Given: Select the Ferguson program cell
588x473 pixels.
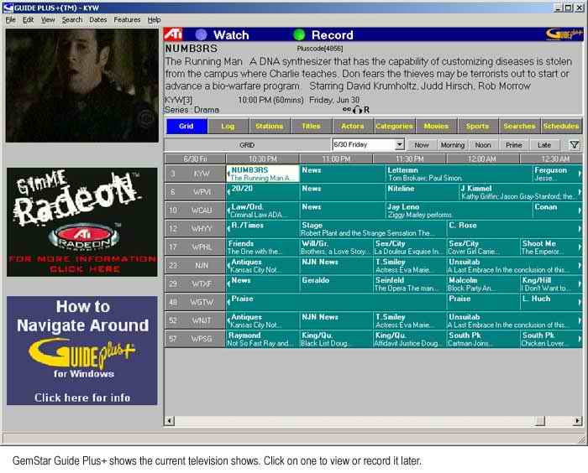Looking at the screenshot, I should pyautogui.click(x=556, y=174).
